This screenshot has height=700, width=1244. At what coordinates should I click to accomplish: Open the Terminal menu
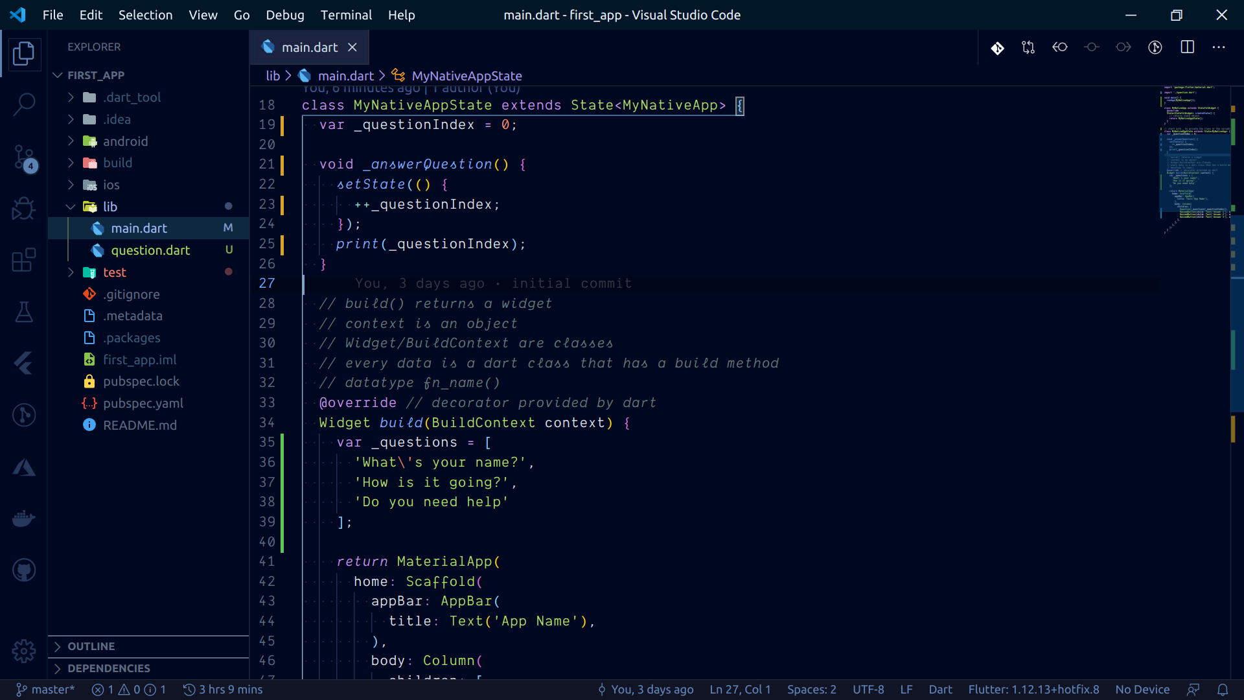[346, 15]
